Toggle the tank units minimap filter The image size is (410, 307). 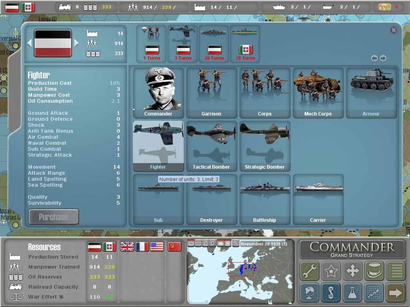pyautogui.click(x=221, y=243)
